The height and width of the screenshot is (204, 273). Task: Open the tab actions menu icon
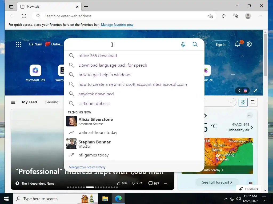click(11, 7)
